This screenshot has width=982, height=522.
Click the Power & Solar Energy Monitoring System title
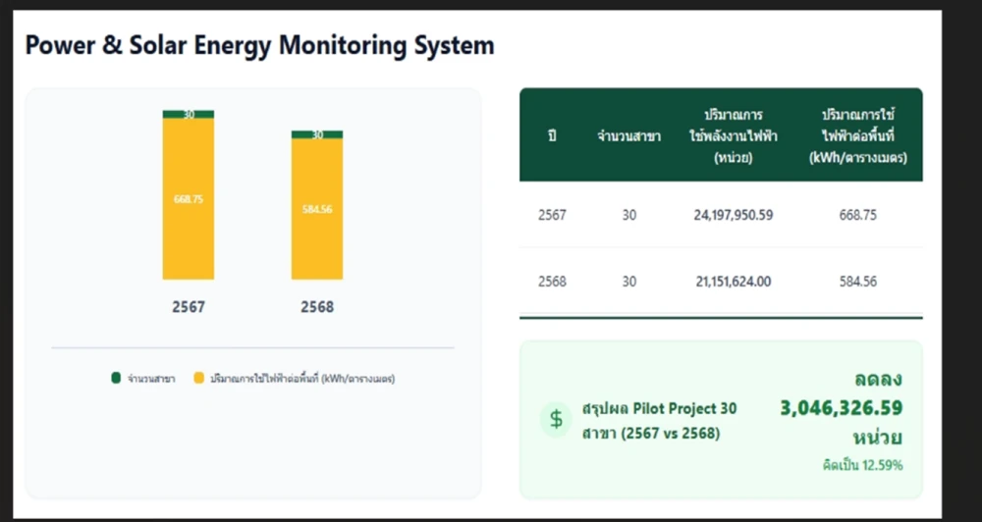click(259, 45)
